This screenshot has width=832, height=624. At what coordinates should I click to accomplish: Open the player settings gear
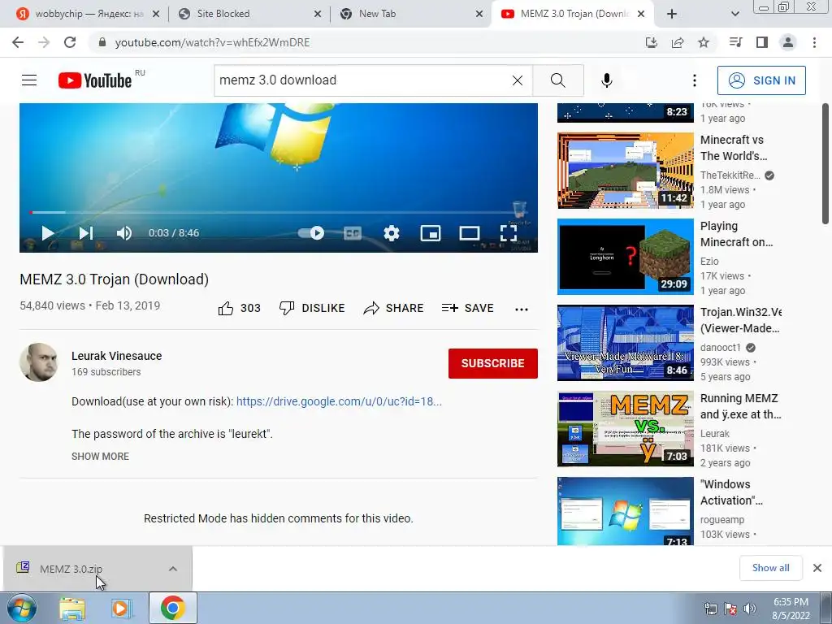[392, 233]
